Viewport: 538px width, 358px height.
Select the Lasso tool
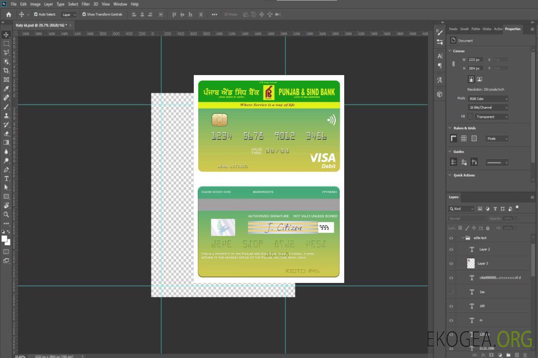point(6,52)
